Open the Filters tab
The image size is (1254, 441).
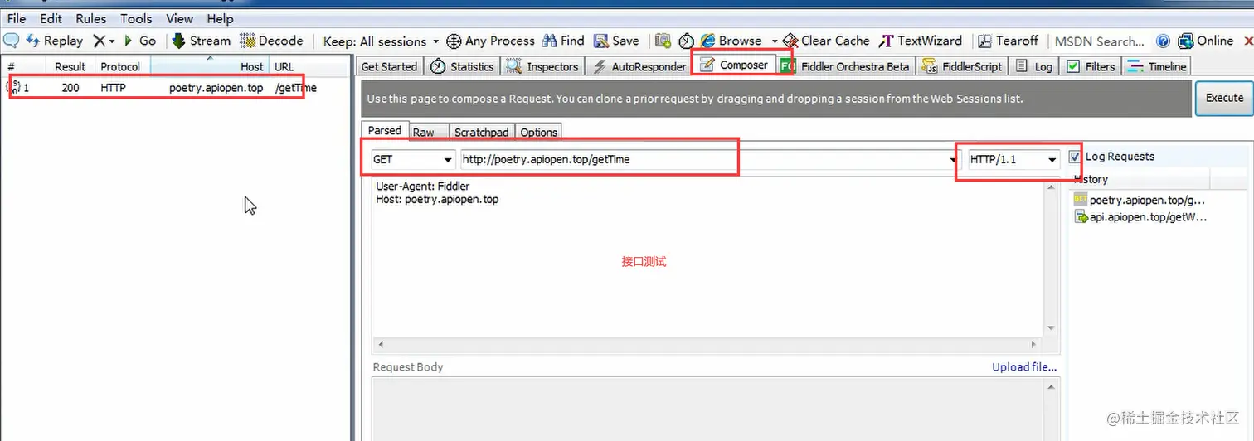(x=1091, y=66)
